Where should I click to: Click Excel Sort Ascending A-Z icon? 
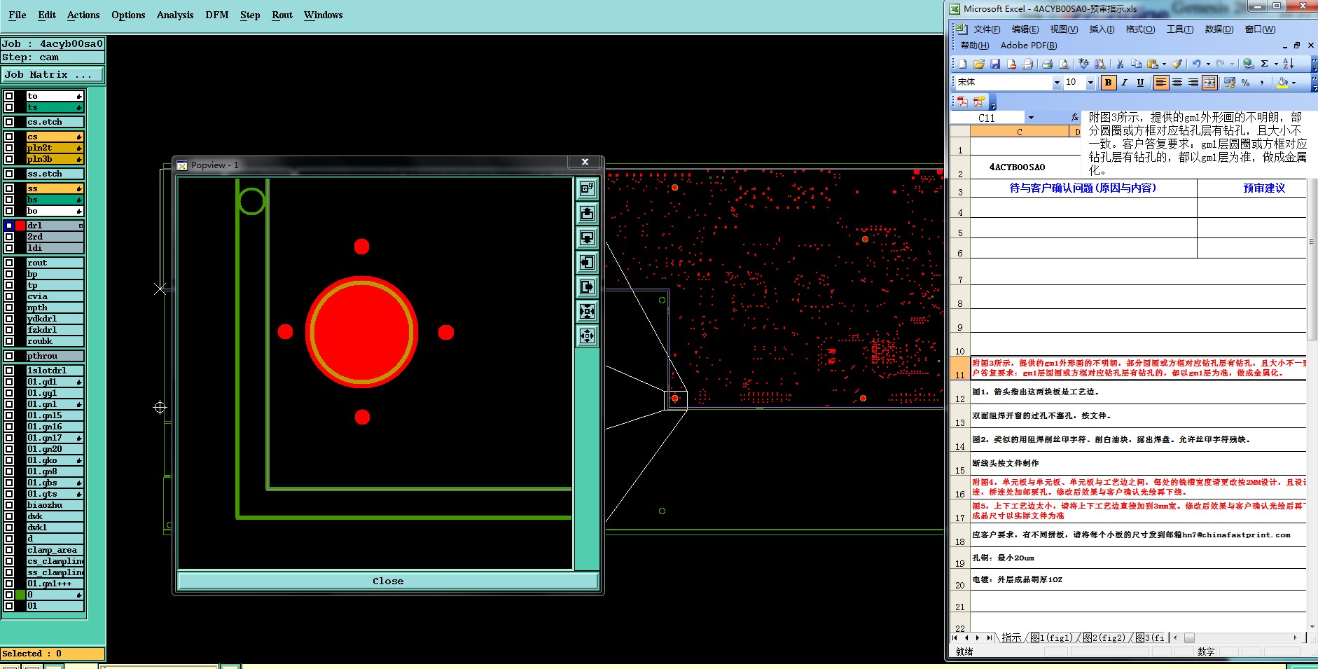pyautogui.click(x=1288, y=64)
